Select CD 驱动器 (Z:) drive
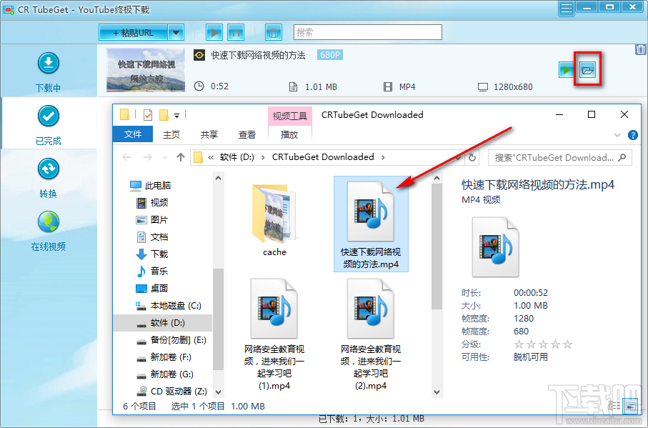This screenshot has height=428, width=648. pyautogui.click(x=172, y=392)
